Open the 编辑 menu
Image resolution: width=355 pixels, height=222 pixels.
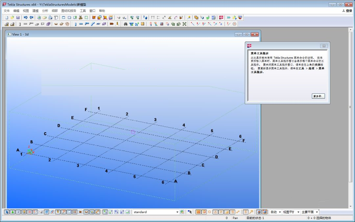click(16, 11)
